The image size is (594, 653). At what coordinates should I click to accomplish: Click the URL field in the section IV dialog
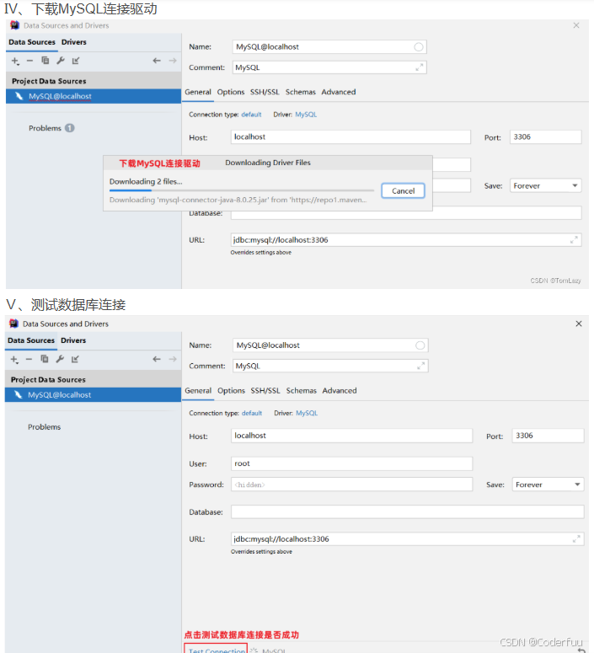406,240
